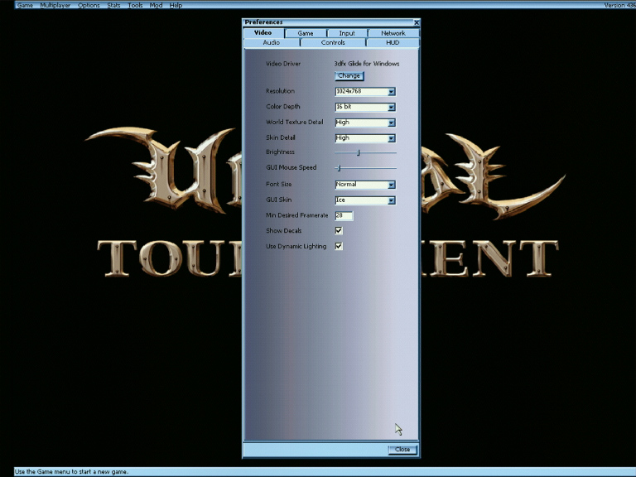Toggle the Show Decals checkbox
The height and width of the screenshot is (477, 636).
339,231
